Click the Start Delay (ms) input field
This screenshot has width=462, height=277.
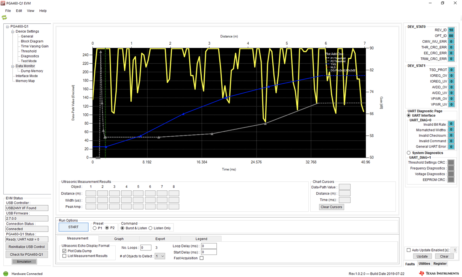[209, 252]
